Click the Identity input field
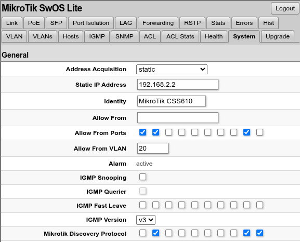300x242 pixels. [x=172, y=101]
